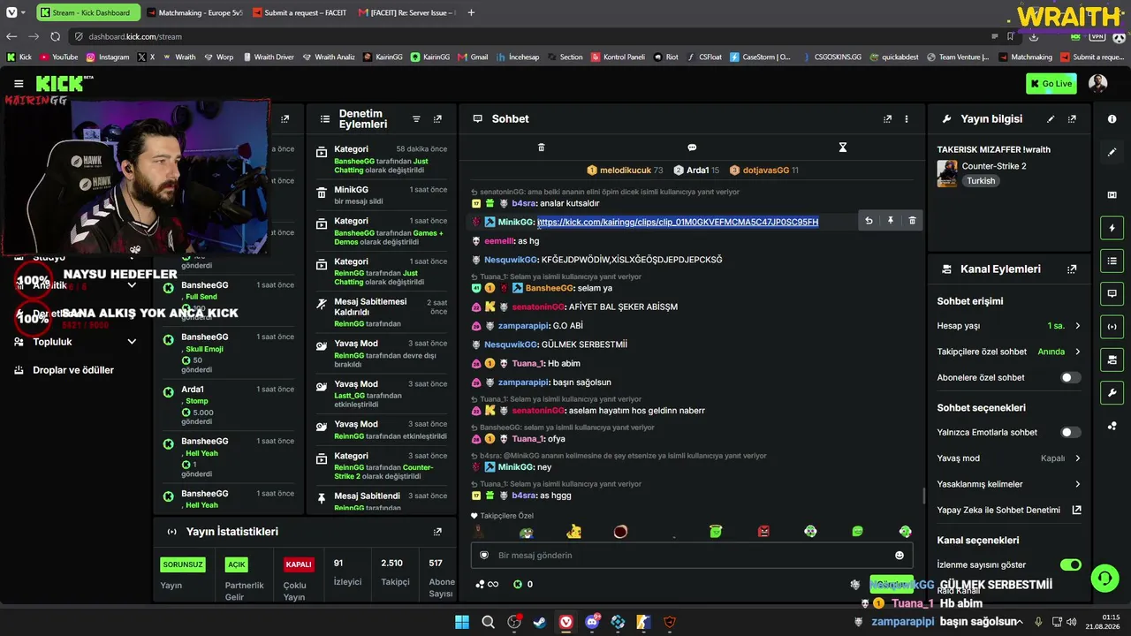This screenshot has width=1131, height=636.
Task: Open Yasaklanmış kelimeler chevron
Action: (x=1077, y=484)
